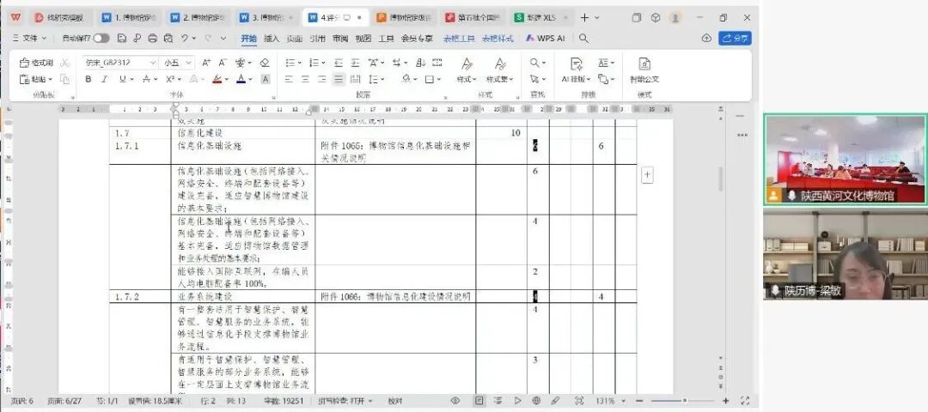The height and width of the screenshot is (412, 928).
Task: Expand the Paste dropdown
Action: [x=51, y=79]
